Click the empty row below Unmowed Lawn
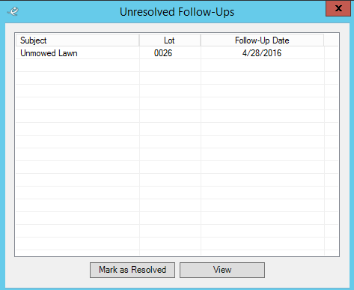Image resolution: width=354 pixels, height=290 pixels. click(x=177, y=65)
